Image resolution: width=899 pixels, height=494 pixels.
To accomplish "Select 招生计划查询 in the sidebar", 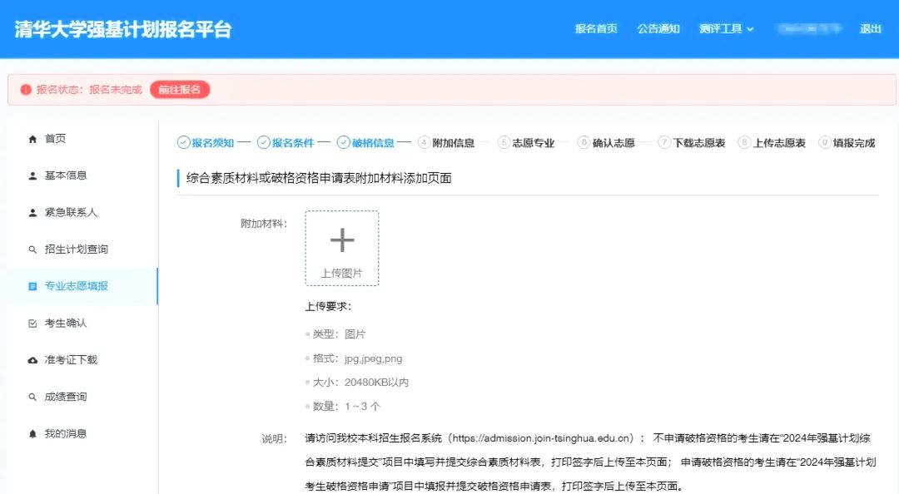I will click(x=77, y=249).
